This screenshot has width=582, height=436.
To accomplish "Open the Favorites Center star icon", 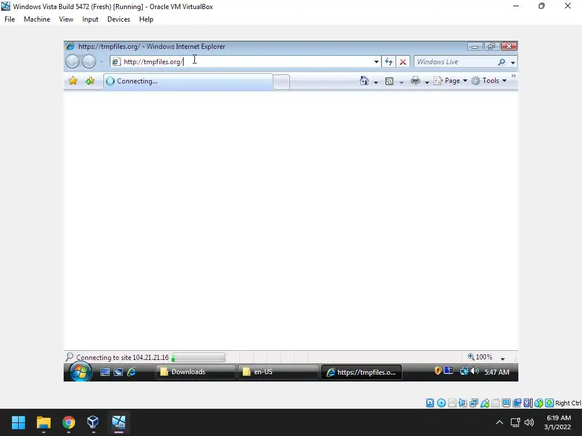I will (x=73, y=81).
